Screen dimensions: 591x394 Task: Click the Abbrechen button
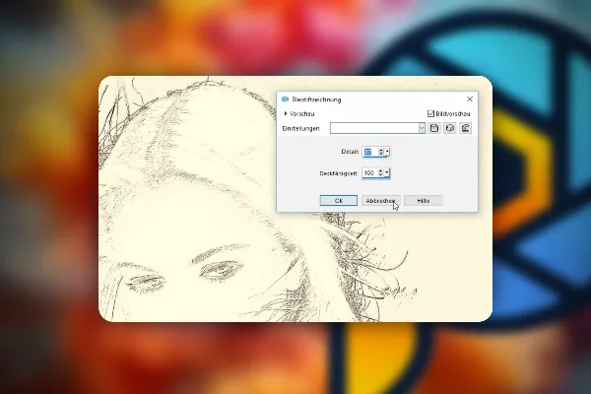(380, 201)
